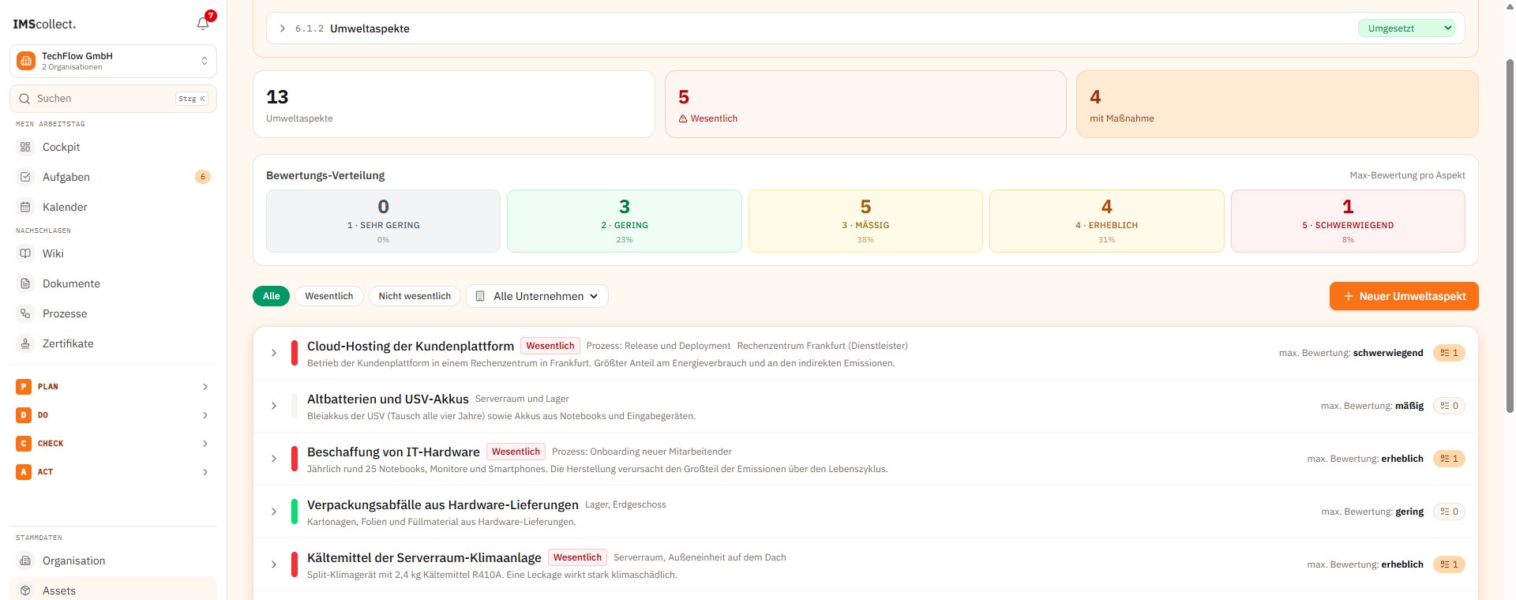
Task: Click the Organisation building icon
Action: pos(25,561)
